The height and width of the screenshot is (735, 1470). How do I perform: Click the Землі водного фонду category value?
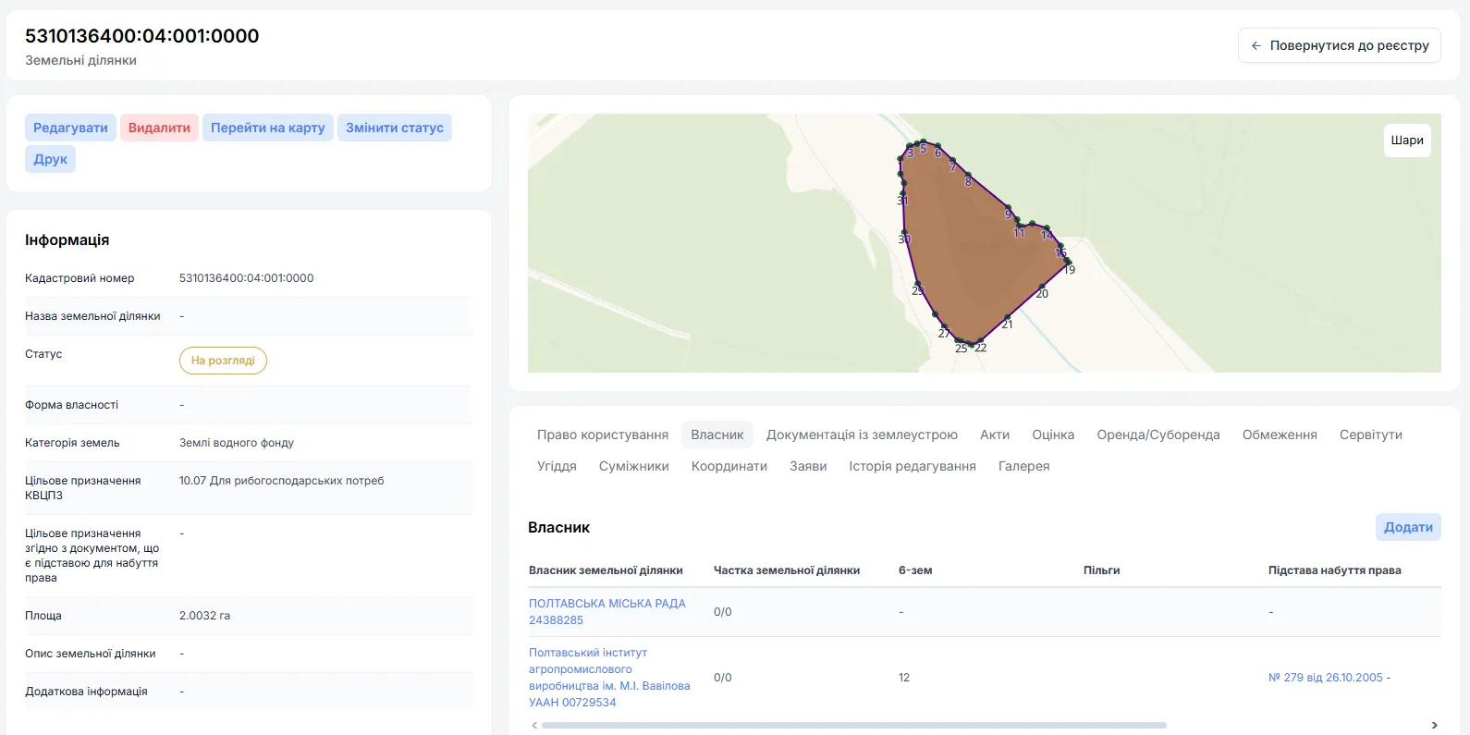237,443
